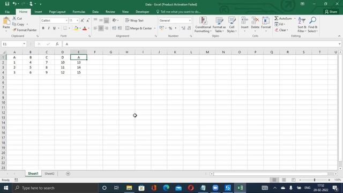Activate the Format Painter brush
343x193 pixels.
(x=14, y=30)
